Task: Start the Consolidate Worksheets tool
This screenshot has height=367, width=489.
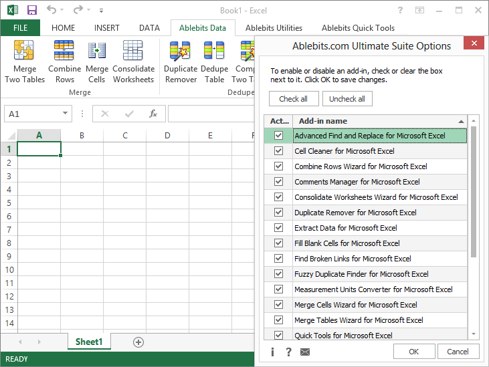Action: (133, 62)
